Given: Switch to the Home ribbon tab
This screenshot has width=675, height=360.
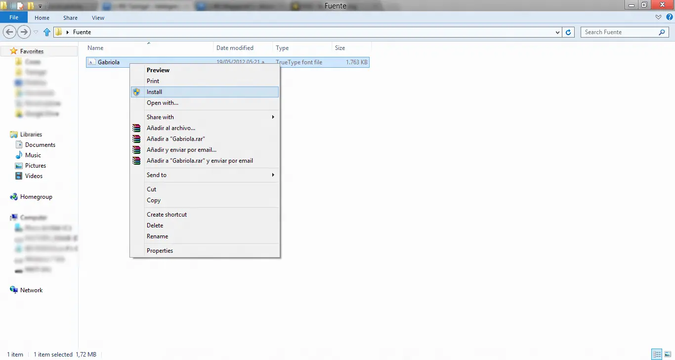Looking at the screenshot, I should pos(42,18).
